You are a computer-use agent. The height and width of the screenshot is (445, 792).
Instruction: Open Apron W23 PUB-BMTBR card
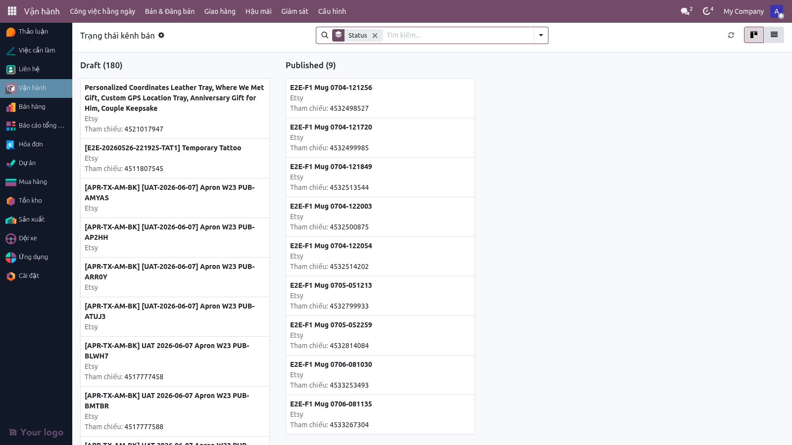(x=175, y=411)
